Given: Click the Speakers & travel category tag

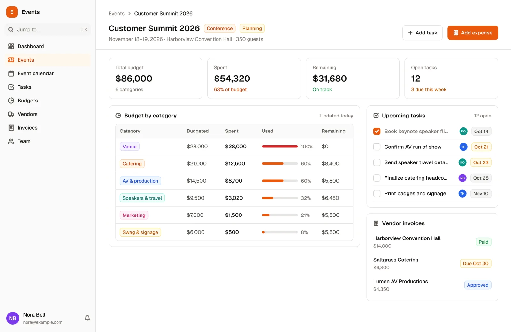Looking at the screenshot, I should (142, 198).
